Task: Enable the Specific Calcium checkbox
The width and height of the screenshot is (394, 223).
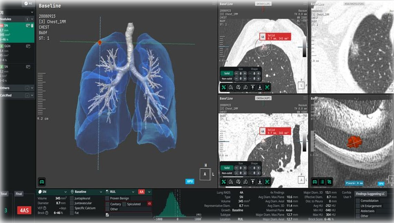Action: (72, 208)
